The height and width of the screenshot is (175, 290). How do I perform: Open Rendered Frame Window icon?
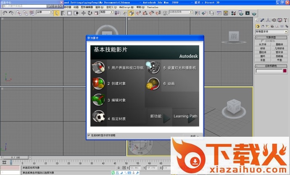point(248,13)
